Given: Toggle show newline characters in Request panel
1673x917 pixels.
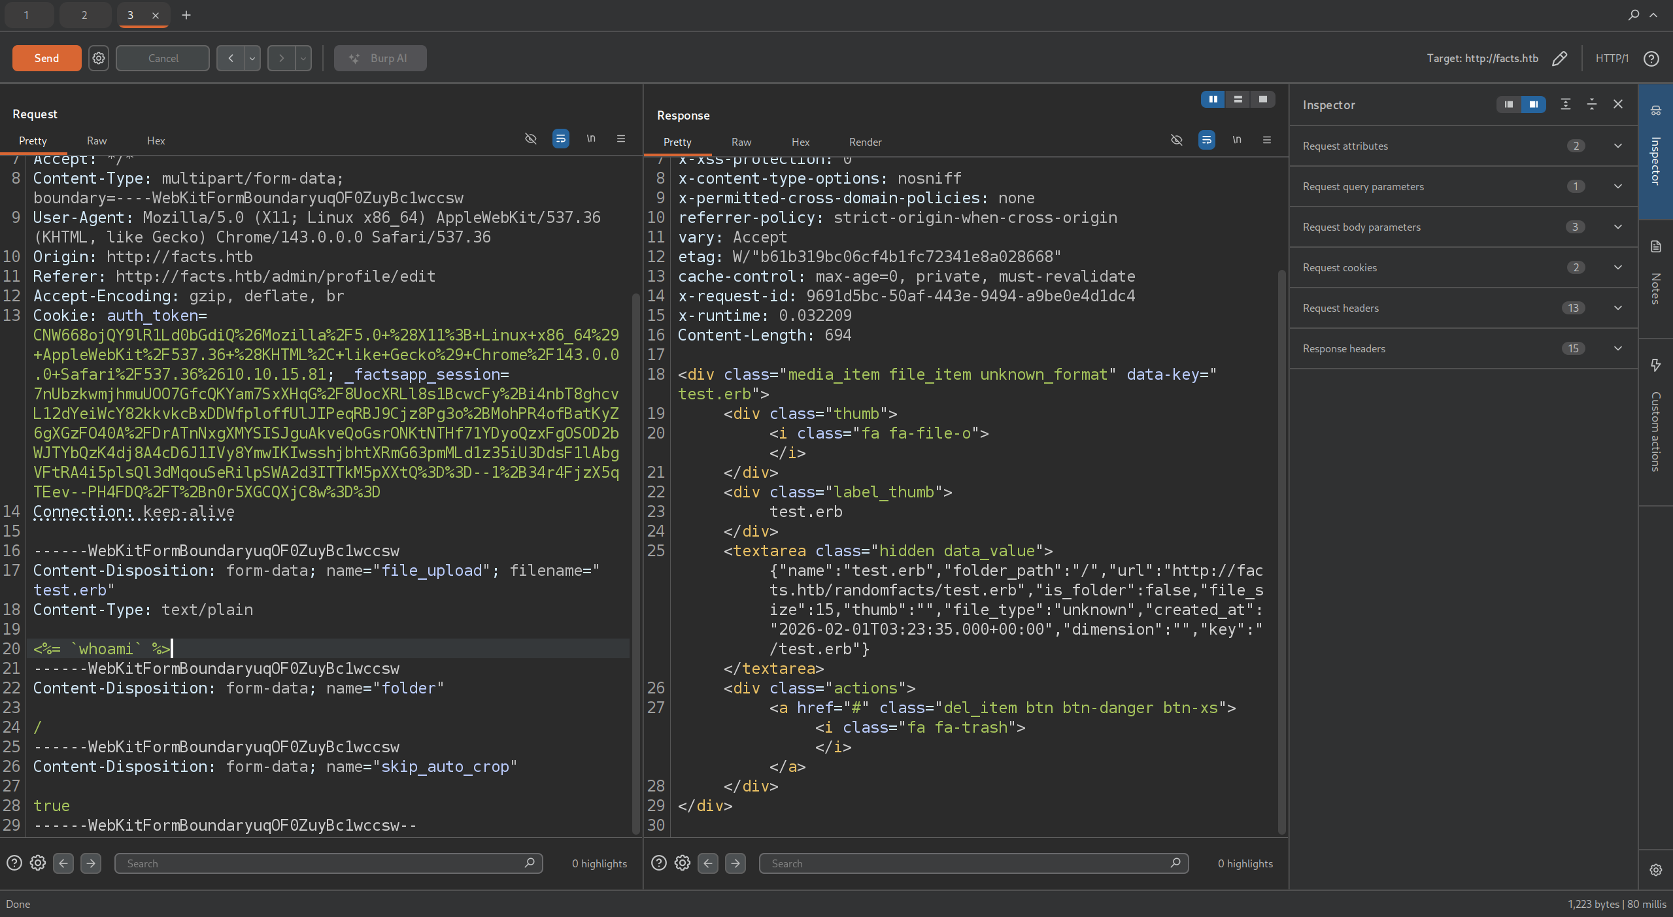Looking at the screenshot, I should [591, 139].
